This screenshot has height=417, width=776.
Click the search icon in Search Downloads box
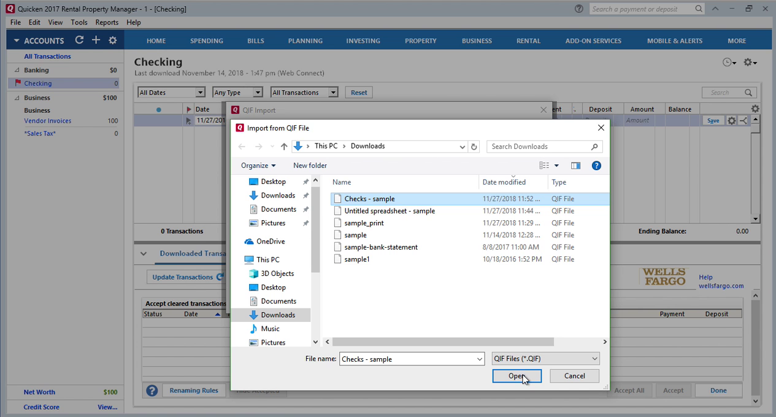point(594,147)
